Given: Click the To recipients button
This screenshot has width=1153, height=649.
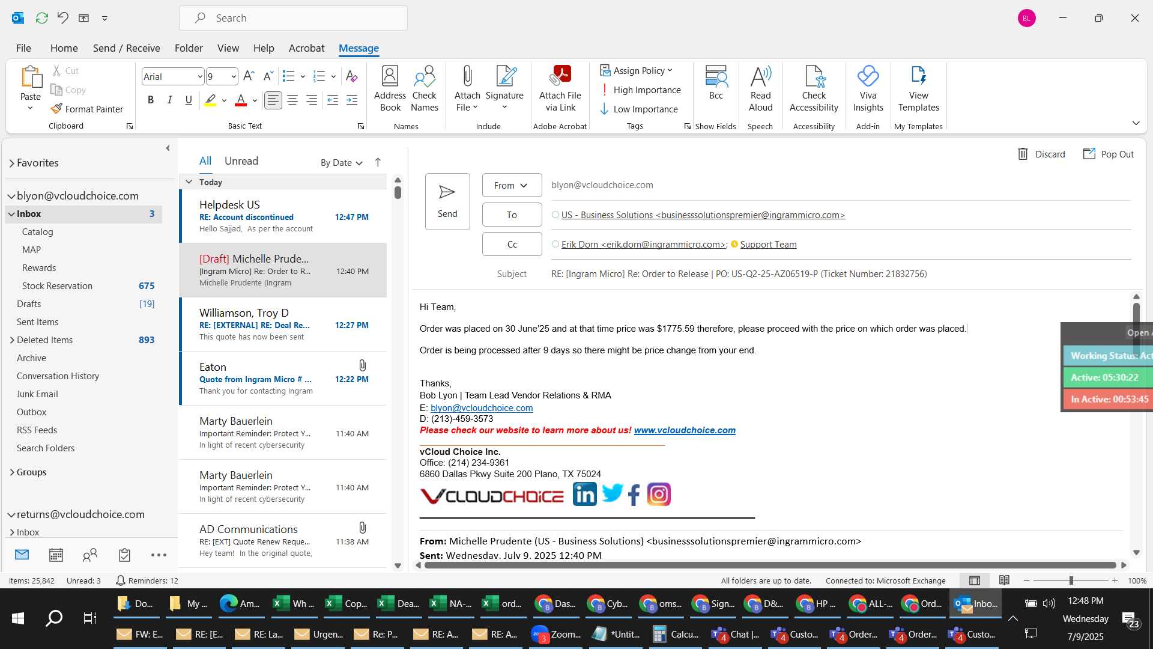Looking at the screenshot, I should (512, 215).
